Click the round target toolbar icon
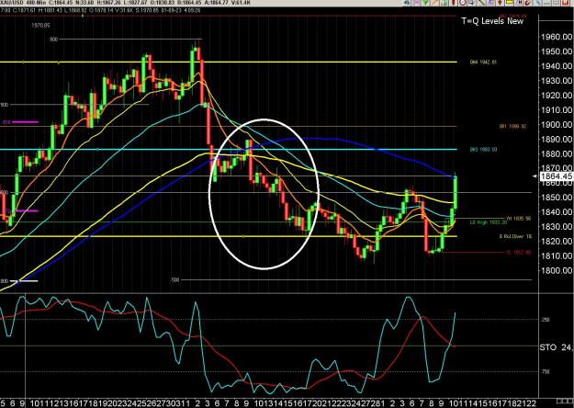The width and height of the screenshot is (574, 408). [462, 3]
